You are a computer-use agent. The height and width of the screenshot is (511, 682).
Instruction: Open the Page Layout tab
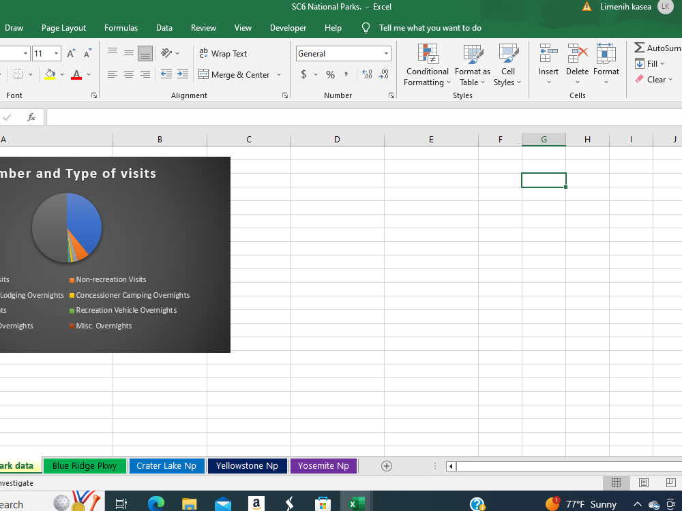pos(63,28)
